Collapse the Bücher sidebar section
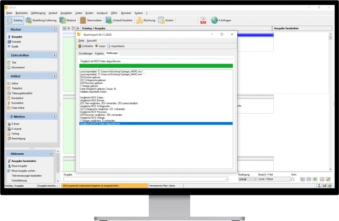The width and height of the screenshot is (339, 221). pyautogui.click(x=54, y=28)
